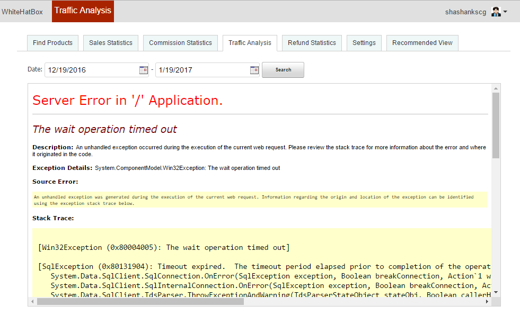520x315 pixels.
Task: Click the start date field showing 12/19/2016
Action: point(91,70)
